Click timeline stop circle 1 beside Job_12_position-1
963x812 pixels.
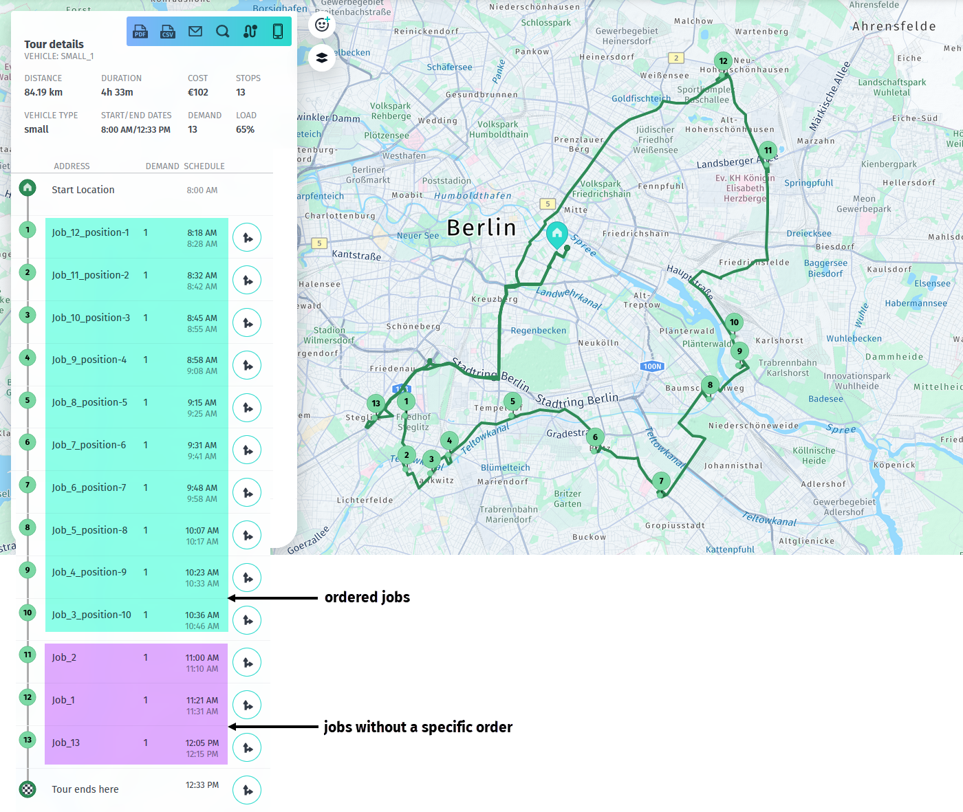[28, 230]
